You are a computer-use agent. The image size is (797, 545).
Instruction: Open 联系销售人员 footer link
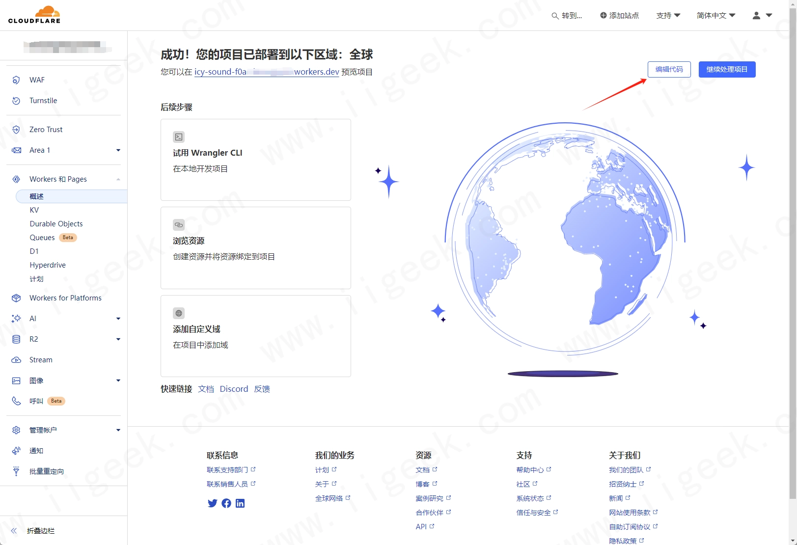click(231, 484)
